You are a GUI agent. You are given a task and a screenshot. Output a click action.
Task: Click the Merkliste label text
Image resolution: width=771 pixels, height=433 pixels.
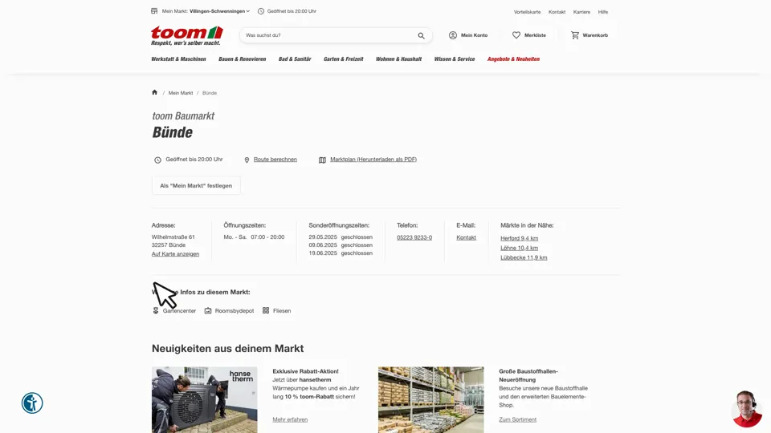[x=535, y=35]
